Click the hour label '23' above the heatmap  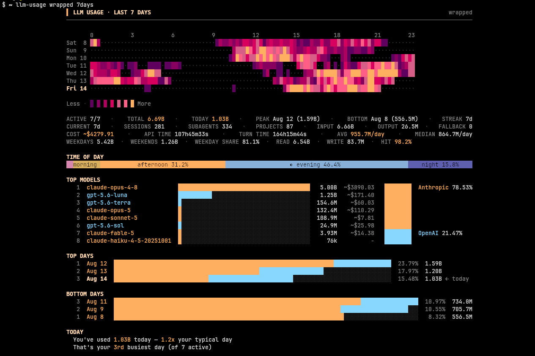click(x=412, y=35)
